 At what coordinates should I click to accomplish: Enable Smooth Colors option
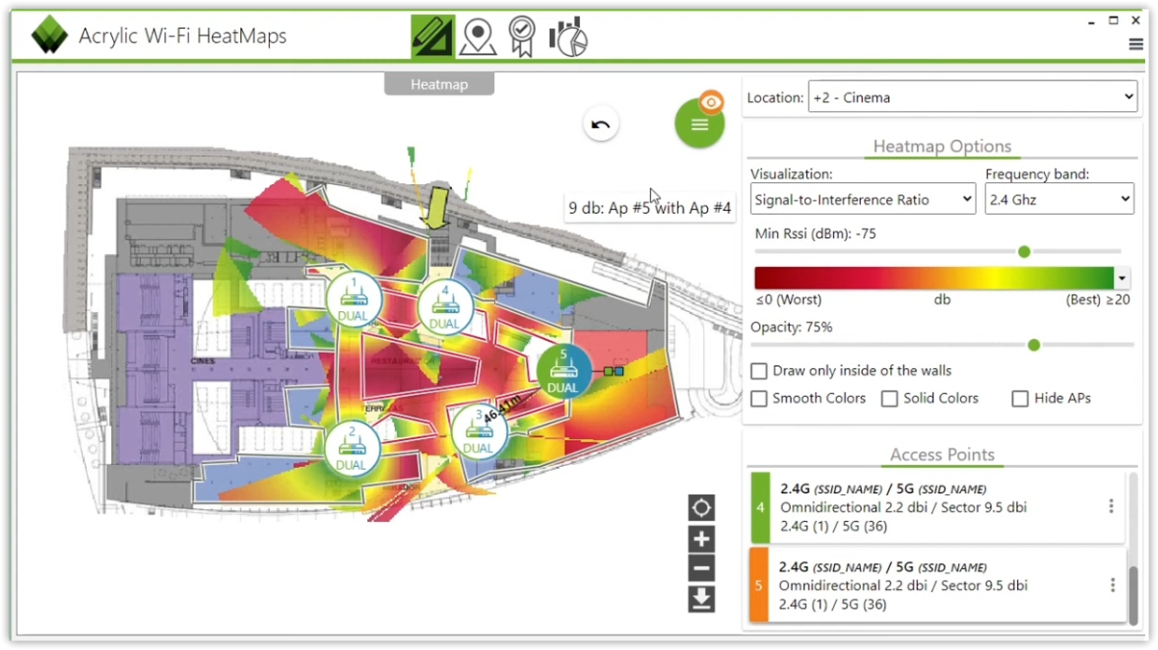[758, 398]
